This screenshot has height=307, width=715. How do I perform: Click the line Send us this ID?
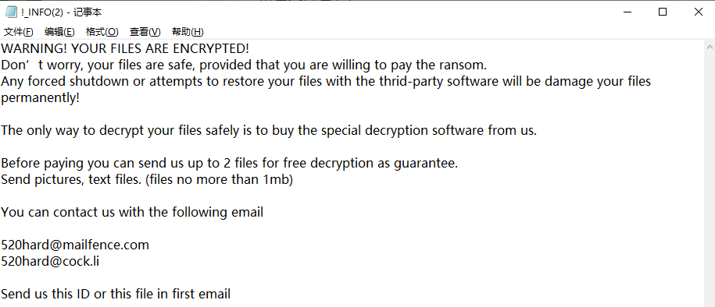116,294
